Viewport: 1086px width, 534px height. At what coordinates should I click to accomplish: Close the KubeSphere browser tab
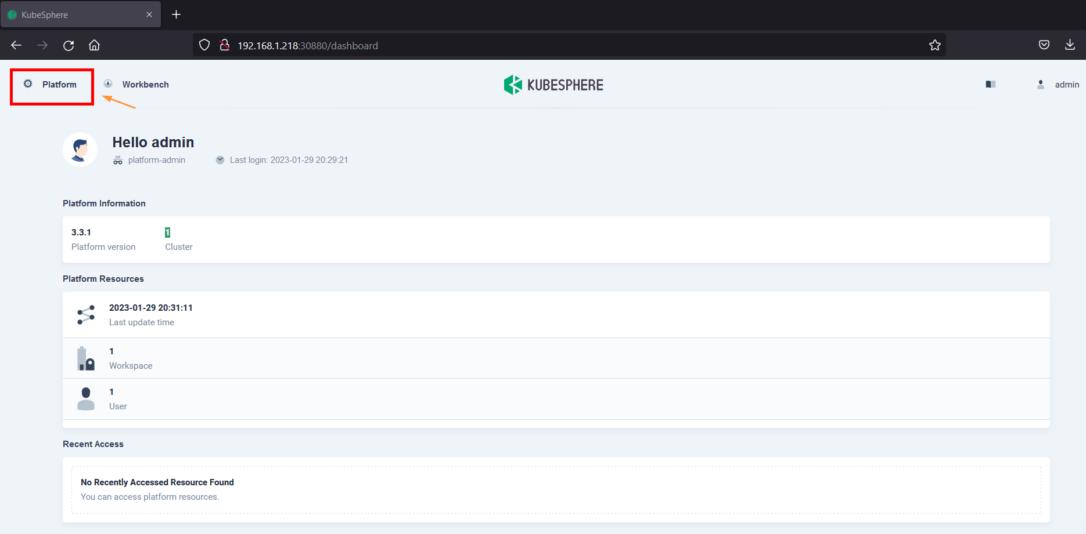149,14
